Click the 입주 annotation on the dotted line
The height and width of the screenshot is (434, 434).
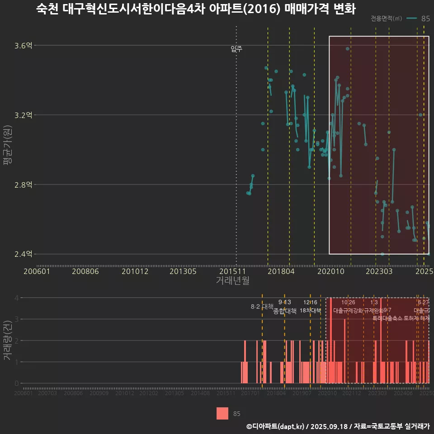(236, 49)
